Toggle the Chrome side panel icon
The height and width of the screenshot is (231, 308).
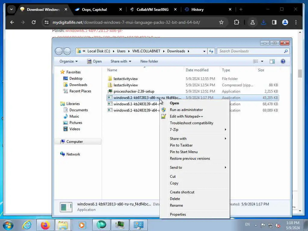coord(274,22)
